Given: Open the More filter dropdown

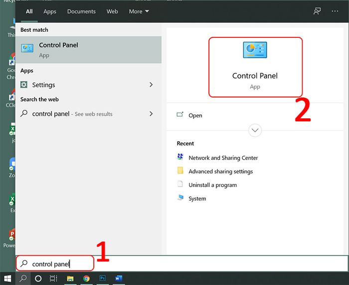Looking at the screenshot, I should (x=139, y=11).
